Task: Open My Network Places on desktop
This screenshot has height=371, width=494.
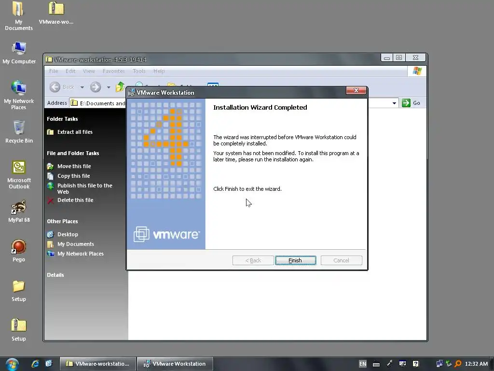Action: tap(19, 95)
